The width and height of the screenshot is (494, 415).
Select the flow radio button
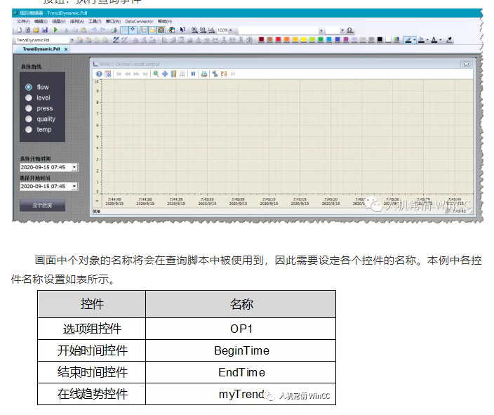tap(29, 87)
